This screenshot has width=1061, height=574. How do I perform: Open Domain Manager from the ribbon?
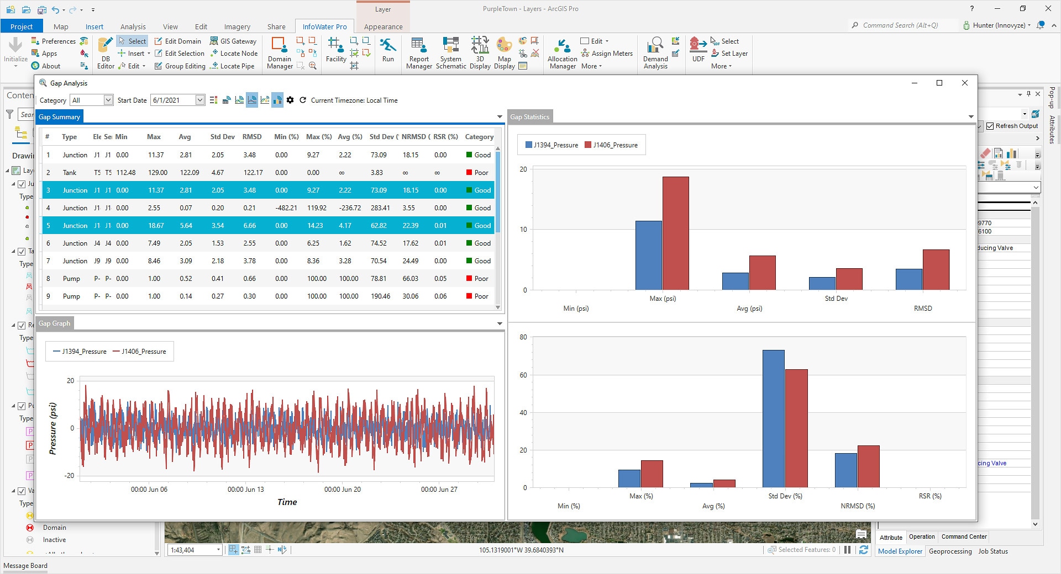(x=280, y=53)
